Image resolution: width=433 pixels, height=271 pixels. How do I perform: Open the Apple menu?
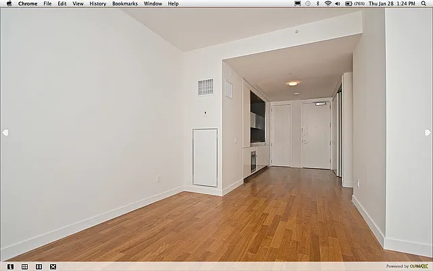pos(9,3)
